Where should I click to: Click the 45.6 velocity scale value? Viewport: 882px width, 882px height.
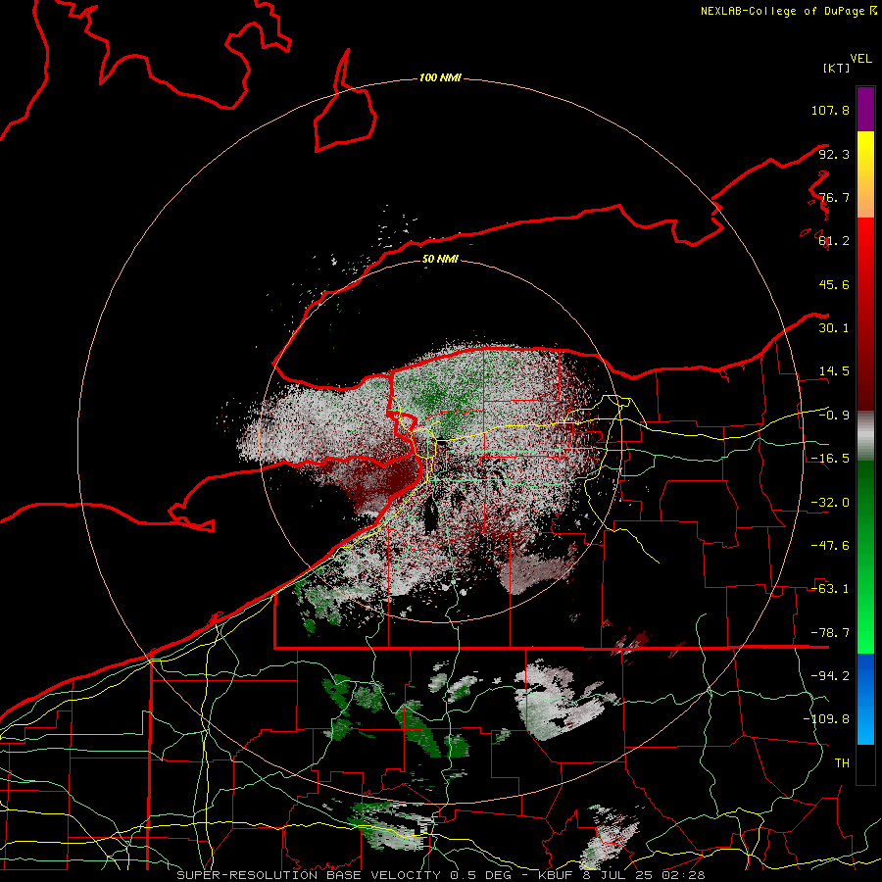[x=834, y=284]
